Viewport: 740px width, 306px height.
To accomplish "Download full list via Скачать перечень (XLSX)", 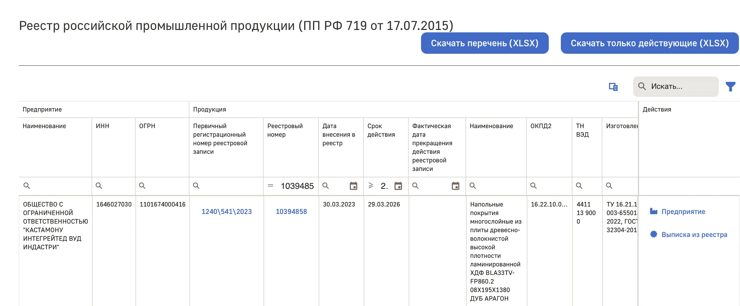I will [x=484, y=43].
